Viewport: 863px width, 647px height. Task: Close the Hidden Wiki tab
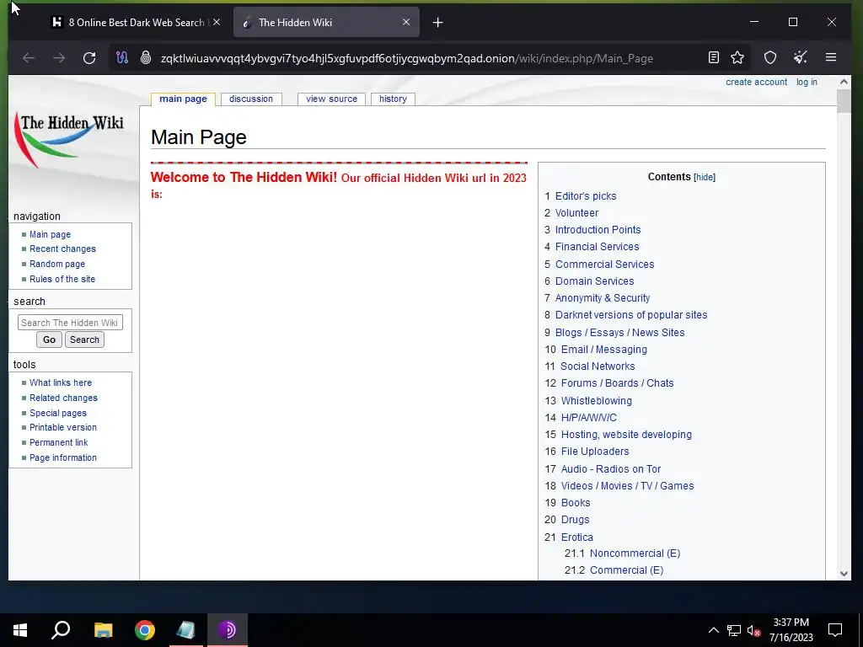[406, 23]
